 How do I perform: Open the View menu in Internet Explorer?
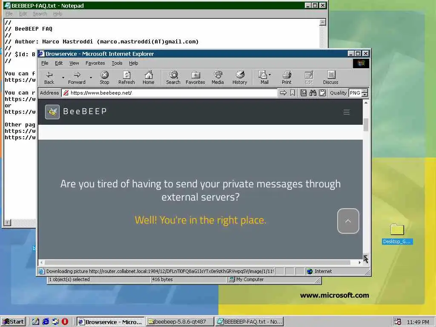(74, 63)
